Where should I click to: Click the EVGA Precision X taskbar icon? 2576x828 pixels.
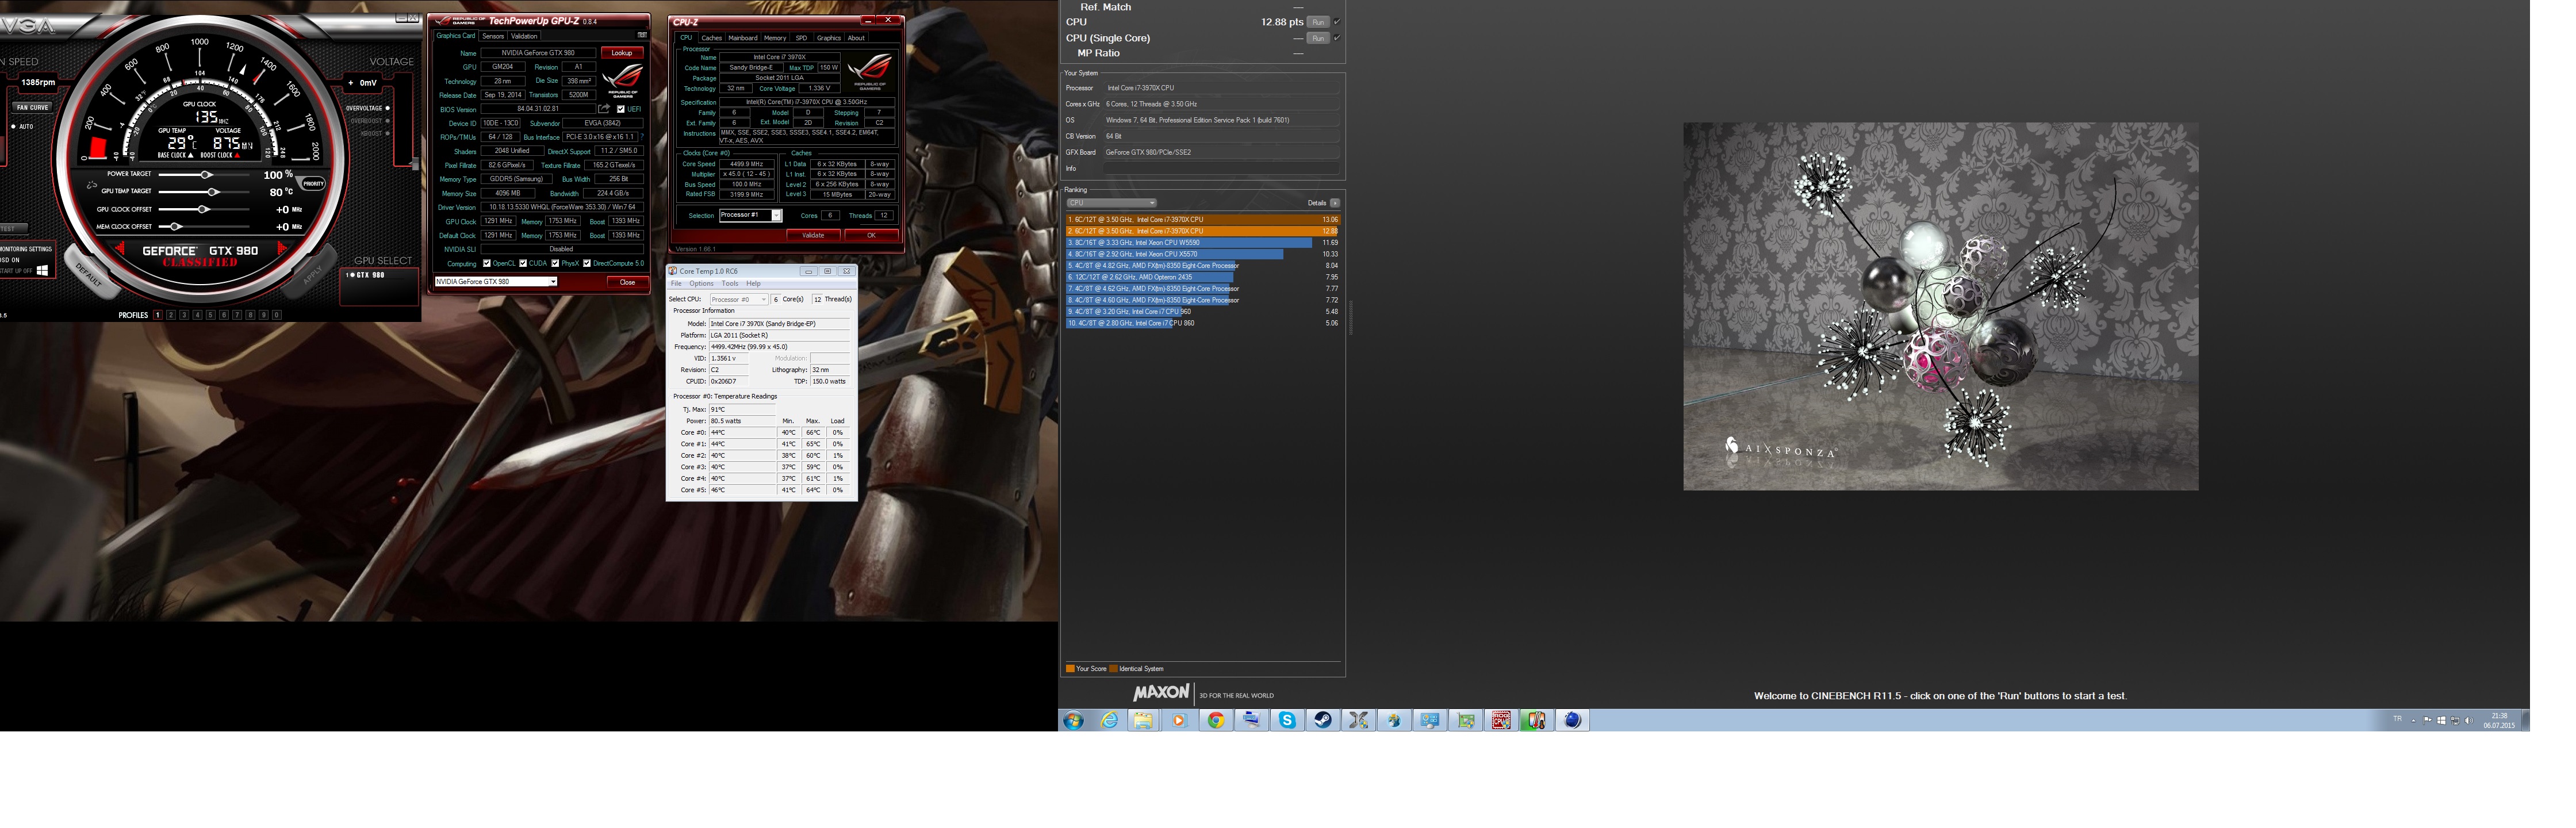tap(1358, 720)
